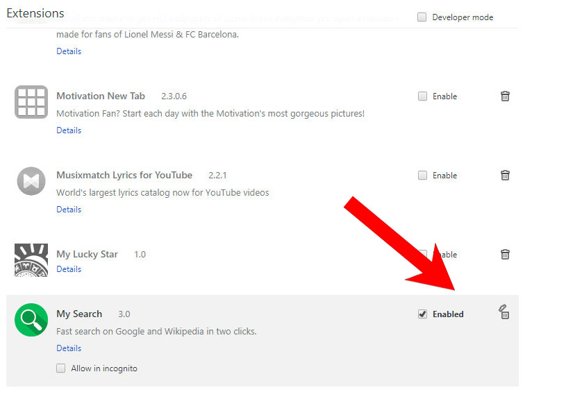Screen dimensions: 566x399
Task: Open Details link under Musixmatch Lyrics
Action: 69,210
